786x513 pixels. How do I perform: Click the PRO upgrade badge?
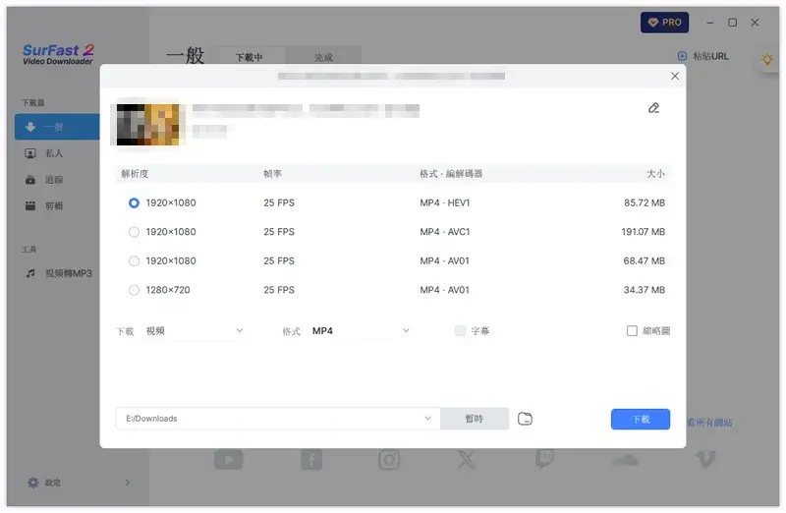tap(664, 22)
